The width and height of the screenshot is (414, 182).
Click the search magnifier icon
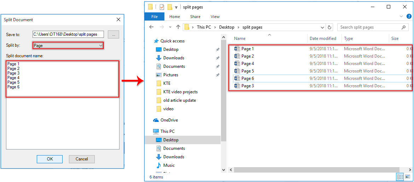coord(403,27)
